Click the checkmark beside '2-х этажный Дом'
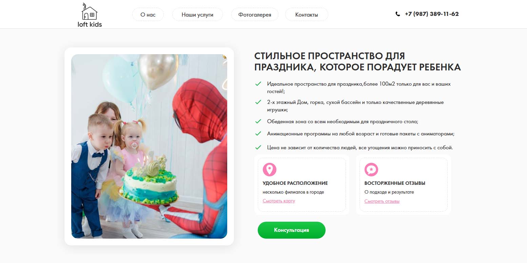 click(258, 102)
